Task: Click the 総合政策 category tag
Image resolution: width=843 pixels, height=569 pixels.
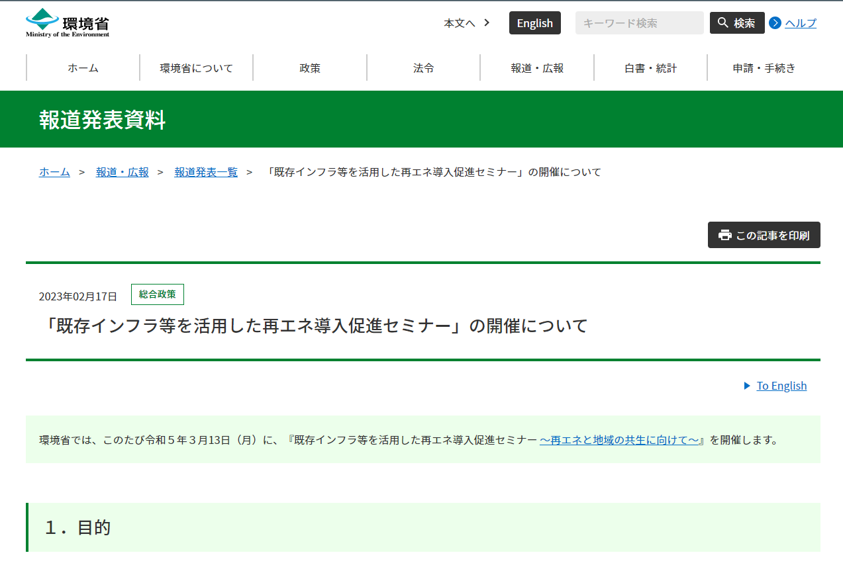Action: coord(158,294)
